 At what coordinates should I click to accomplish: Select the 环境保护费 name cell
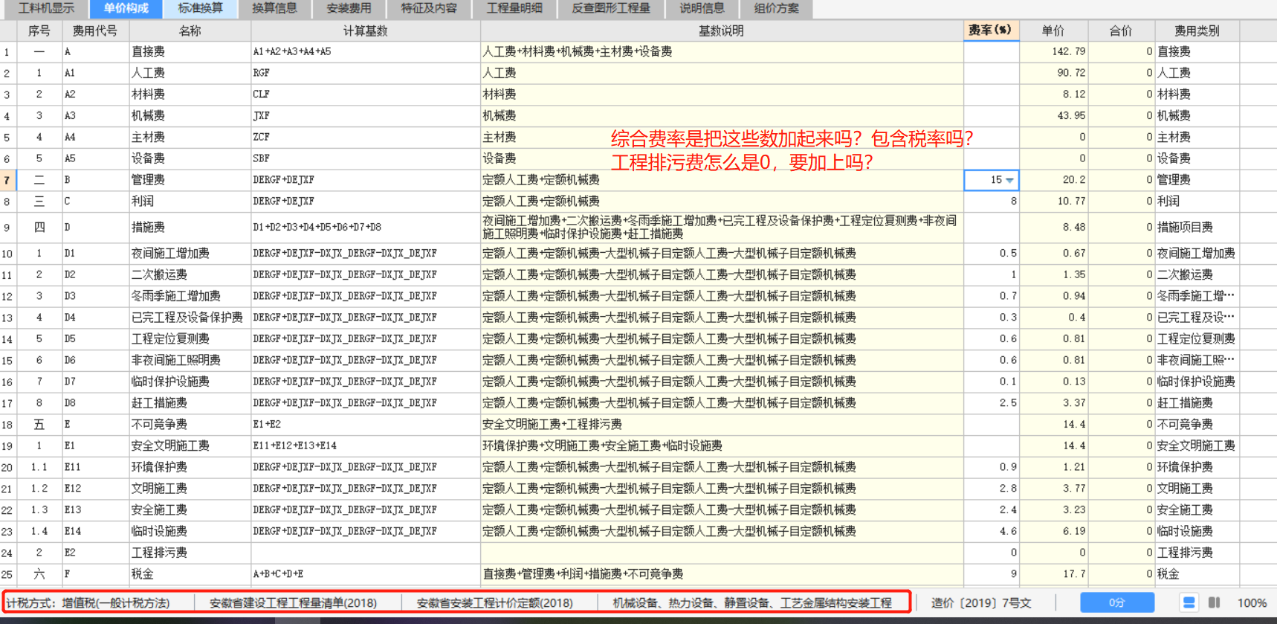click(190, 467)
